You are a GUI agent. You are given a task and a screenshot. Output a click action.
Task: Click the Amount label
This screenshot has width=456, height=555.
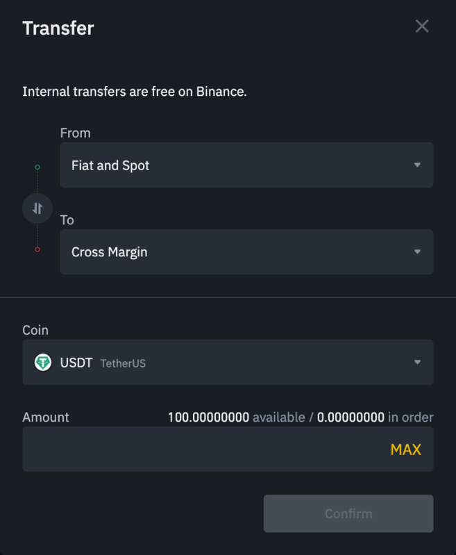coord(46,417)
